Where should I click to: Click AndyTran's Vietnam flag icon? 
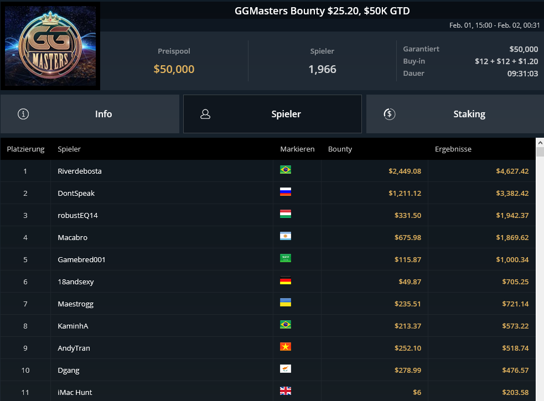pyautogui.click(x=286, y=347)
